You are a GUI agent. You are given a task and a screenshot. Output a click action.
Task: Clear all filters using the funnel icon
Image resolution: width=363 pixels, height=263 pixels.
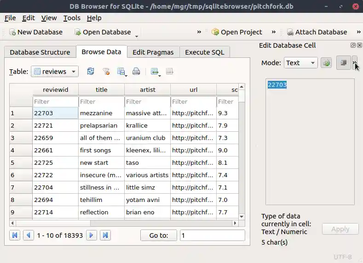click(106, 71)
